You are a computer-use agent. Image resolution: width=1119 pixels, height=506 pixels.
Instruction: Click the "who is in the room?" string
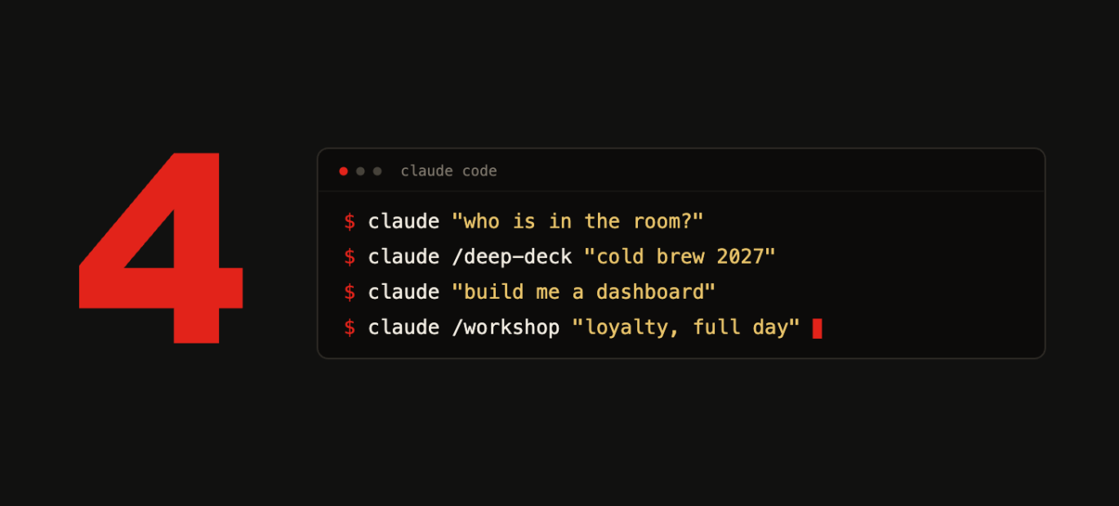(x=577, y=221)
